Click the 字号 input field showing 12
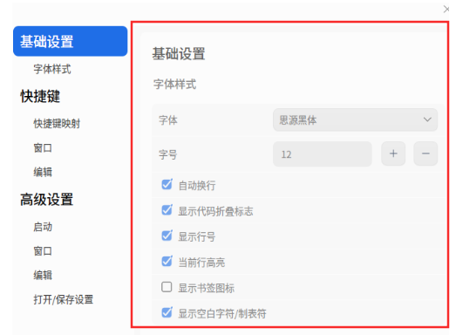 coord(323,154)
